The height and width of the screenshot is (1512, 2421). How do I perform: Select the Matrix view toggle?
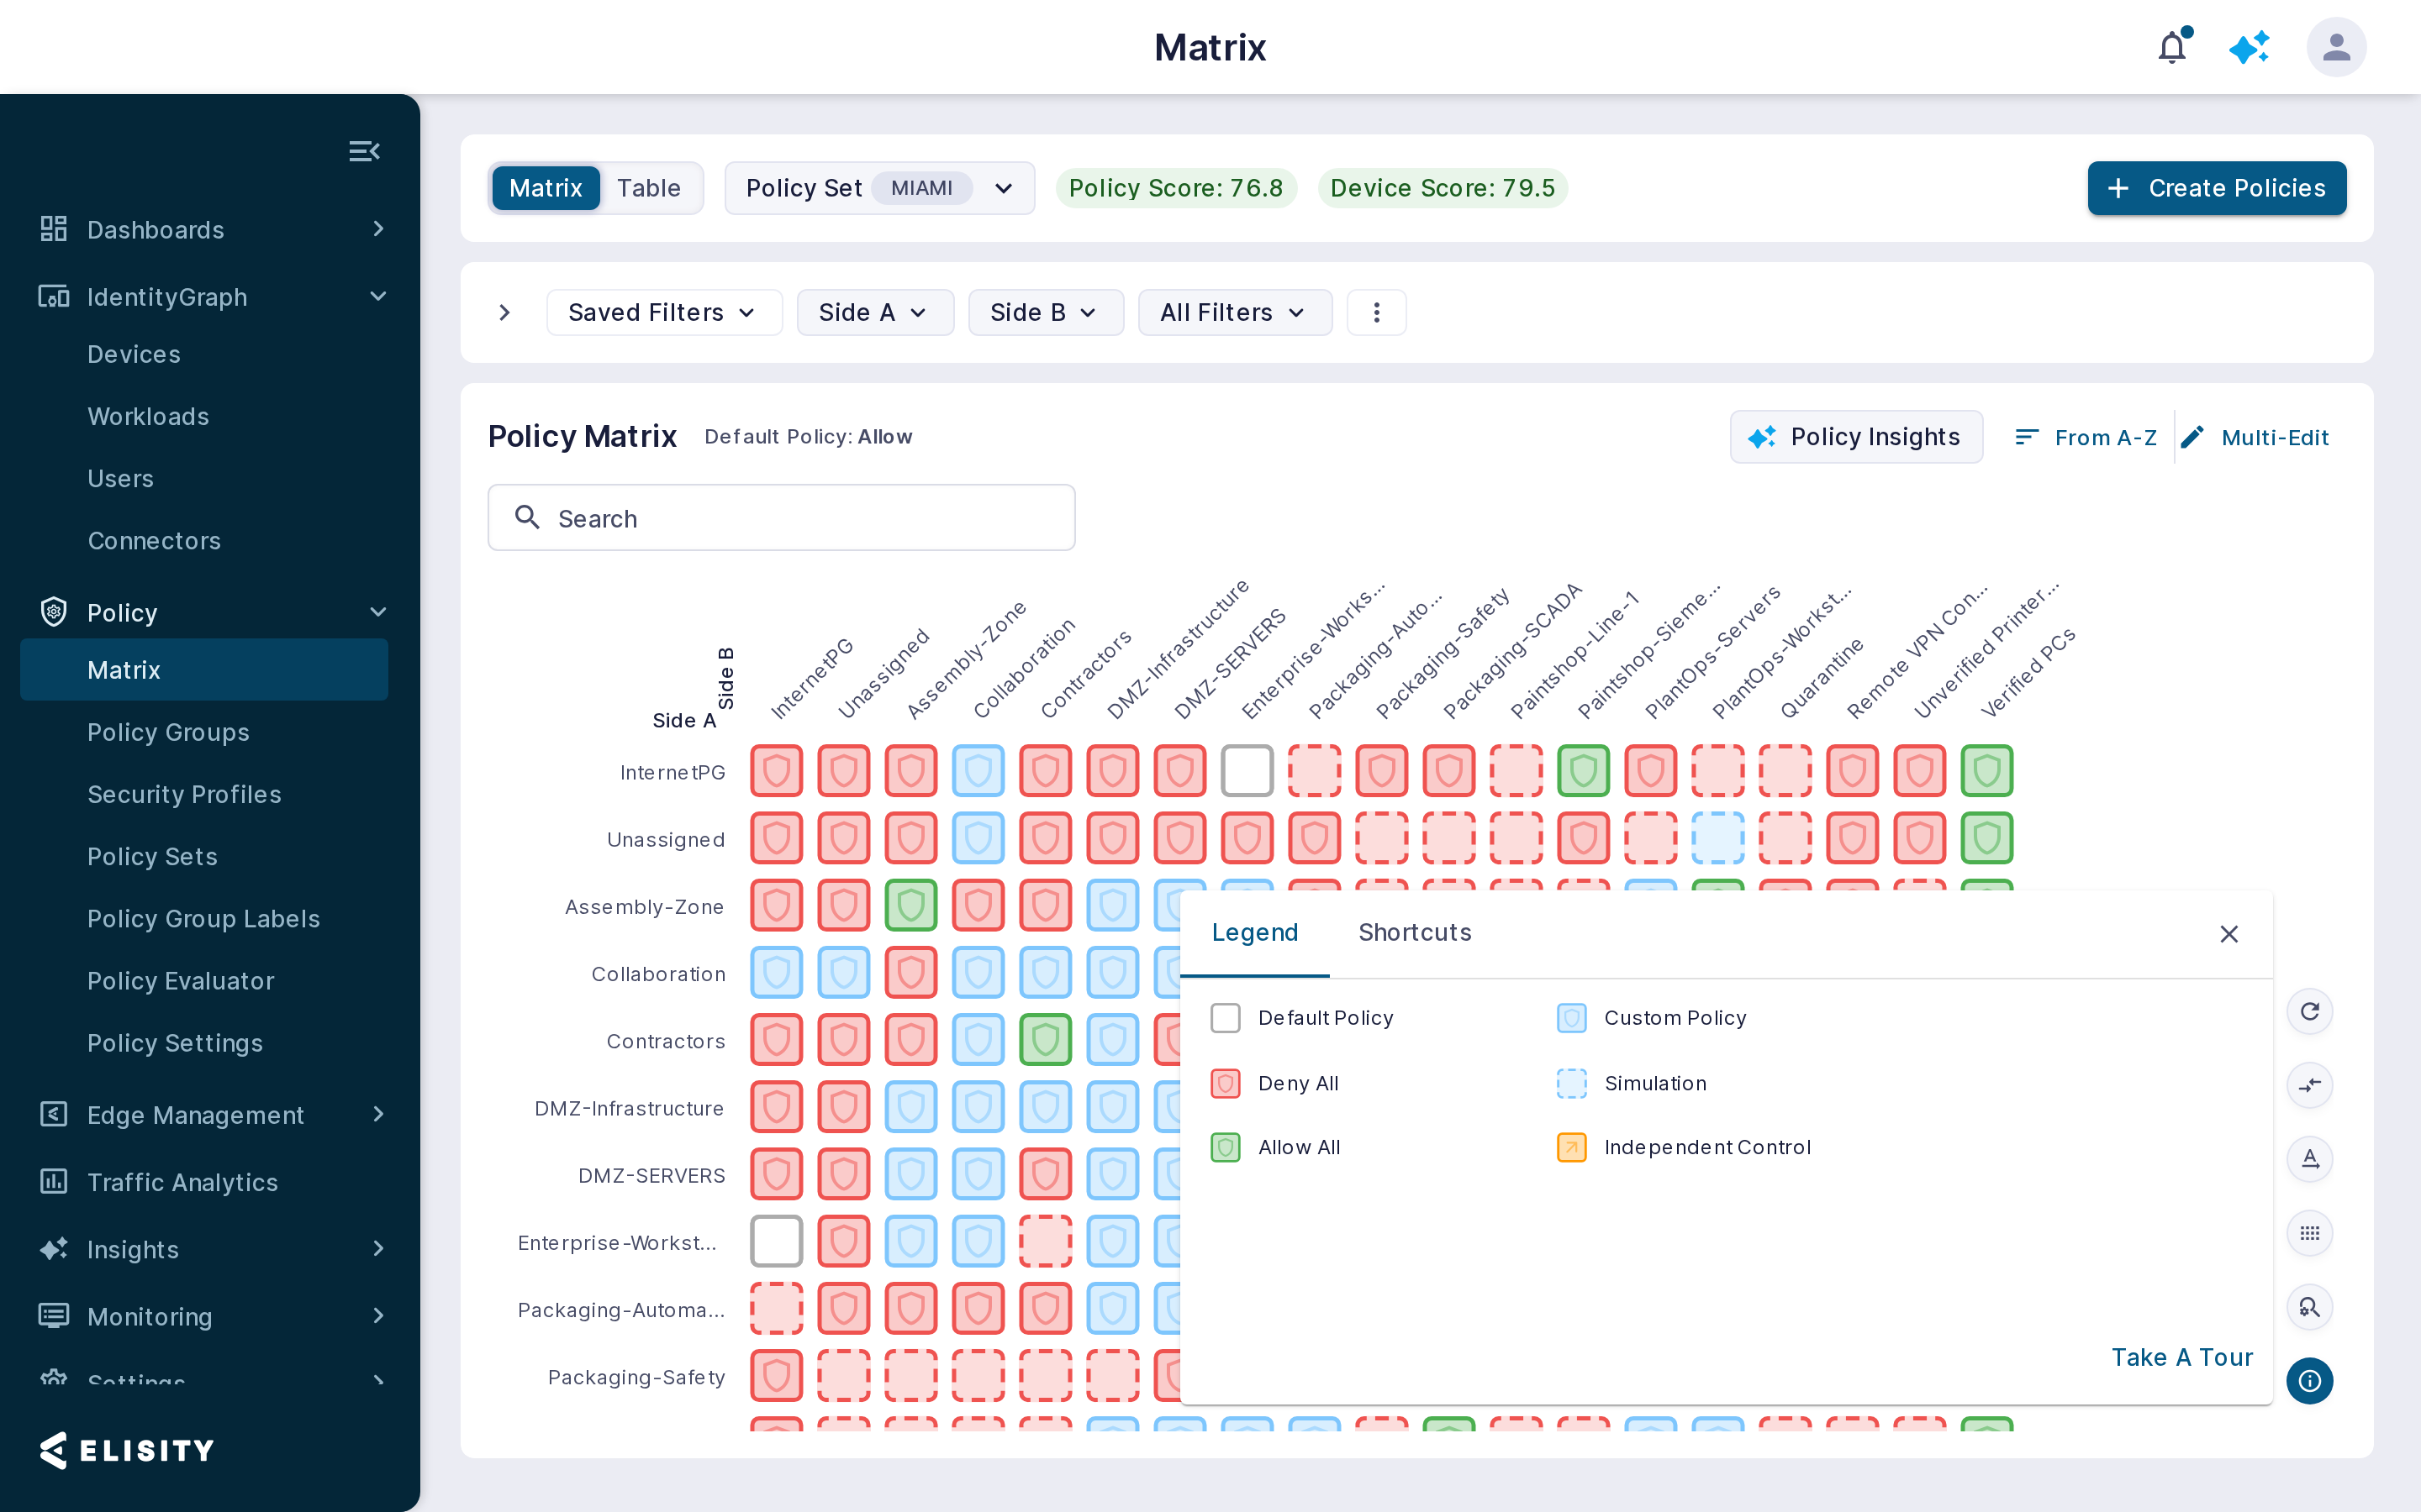(x=546, y=188)
